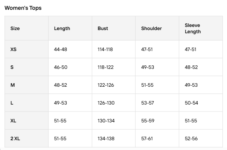
Task: Click the XS bust value 114-118
Action: (x=105, y=49)
